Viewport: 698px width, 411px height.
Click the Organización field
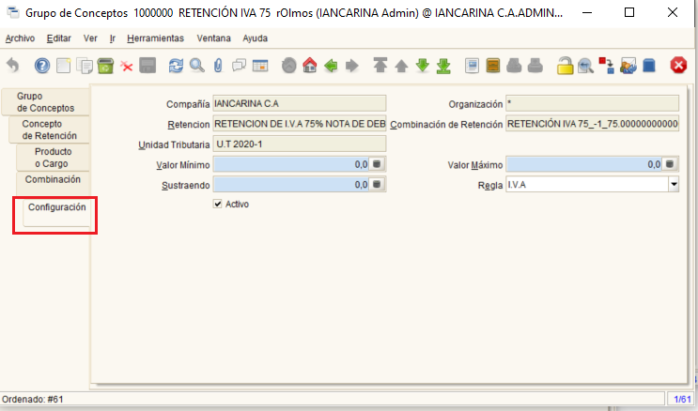593,103
